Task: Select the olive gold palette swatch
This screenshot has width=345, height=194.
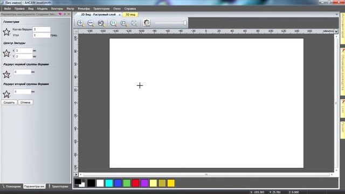Action: pyautogui.click(x=162, y=183)
